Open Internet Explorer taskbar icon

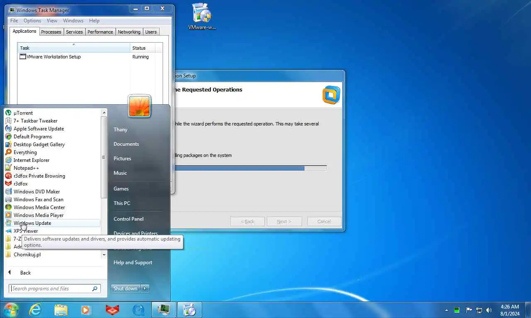coord(35,309)
